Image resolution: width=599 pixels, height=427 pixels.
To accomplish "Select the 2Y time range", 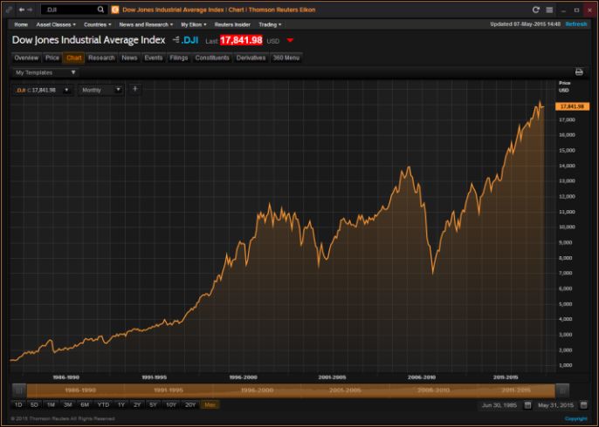I will pos(137,405).
